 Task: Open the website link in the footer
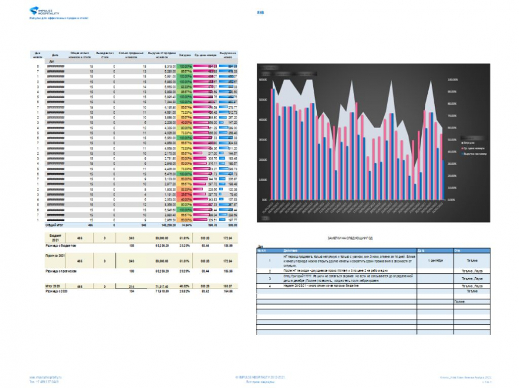coord(45,377)
